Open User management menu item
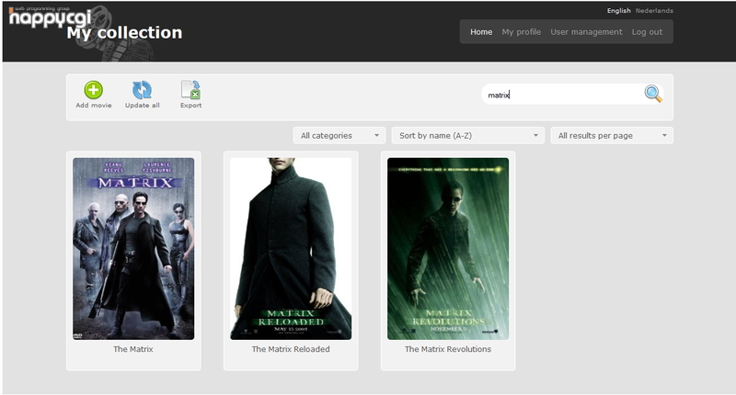The height and width of the screenshot is (395, 736). (x=586, y=32)
